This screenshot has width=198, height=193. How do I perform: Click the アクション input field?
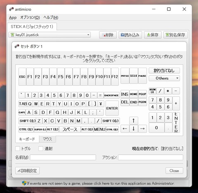pos(151,158)
